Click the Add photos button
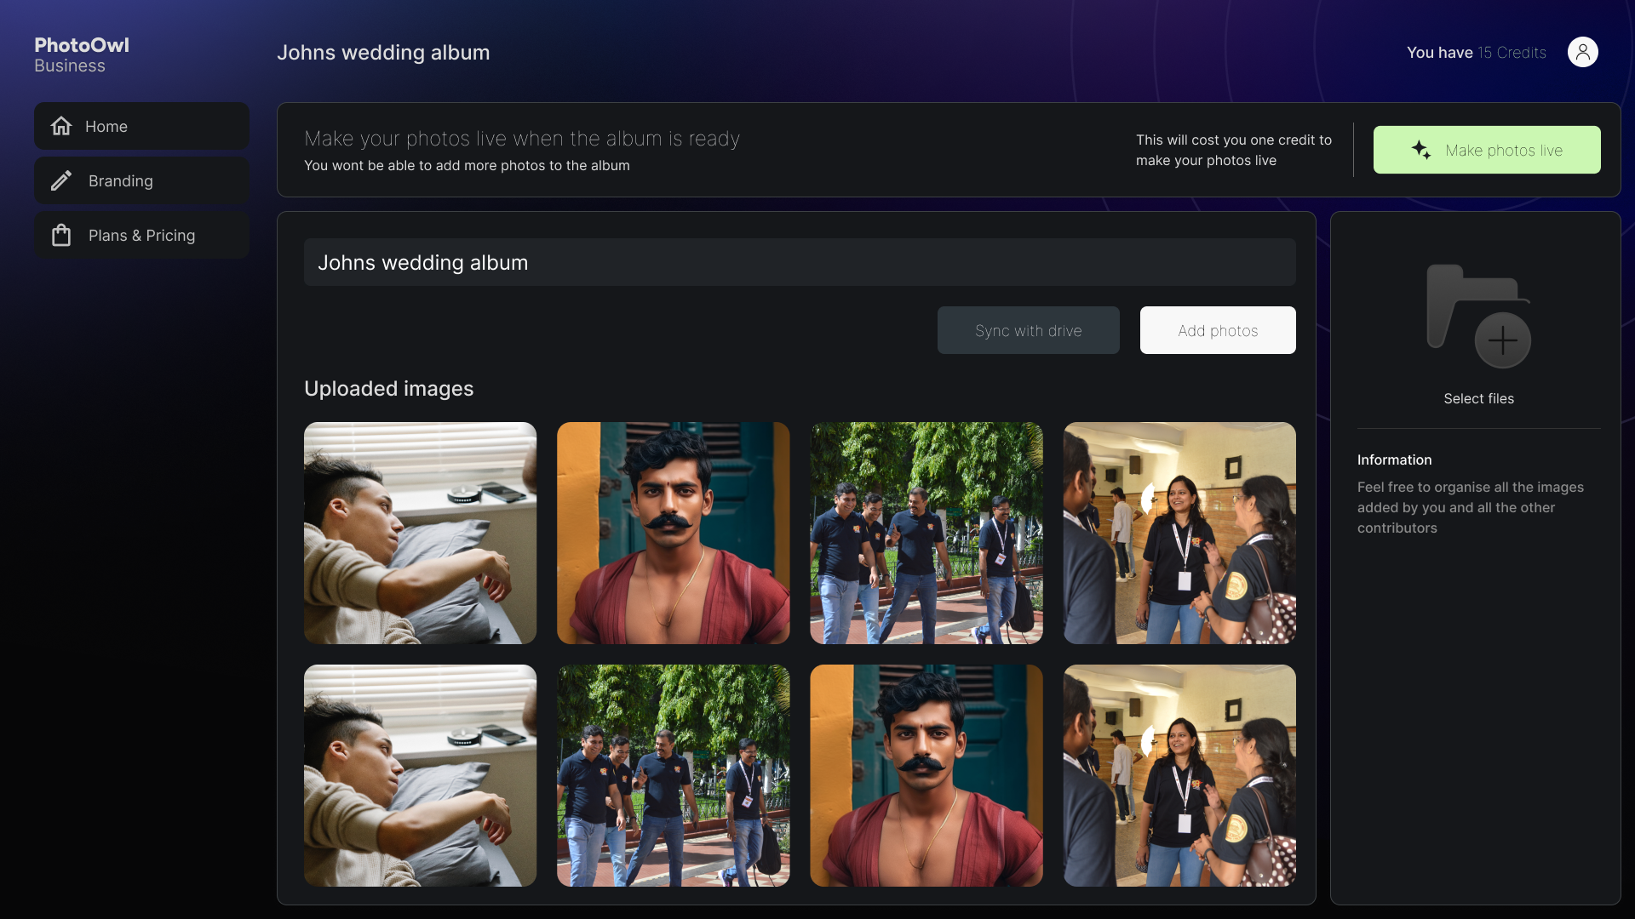Viewport: 1635px width, 919px height. pos(1218,330)
